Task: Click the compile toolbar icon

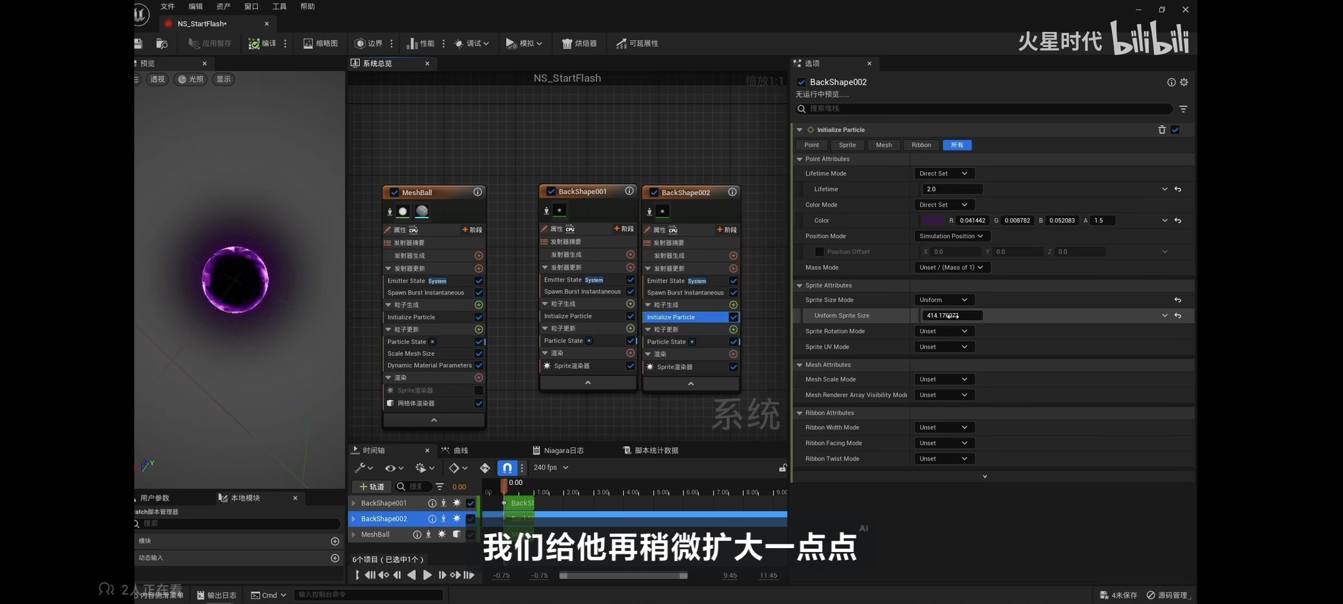Action: pyautogui.click(x=254, y=44)
